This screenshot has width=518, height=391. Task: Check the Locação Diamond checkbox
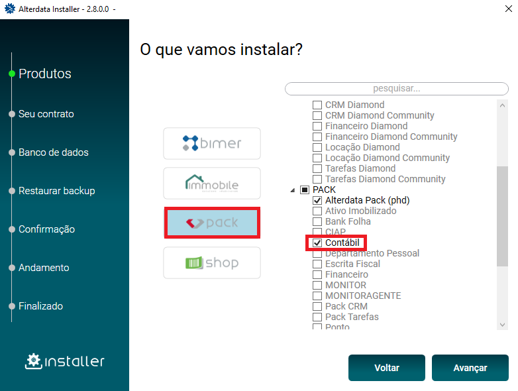[317, 147]
